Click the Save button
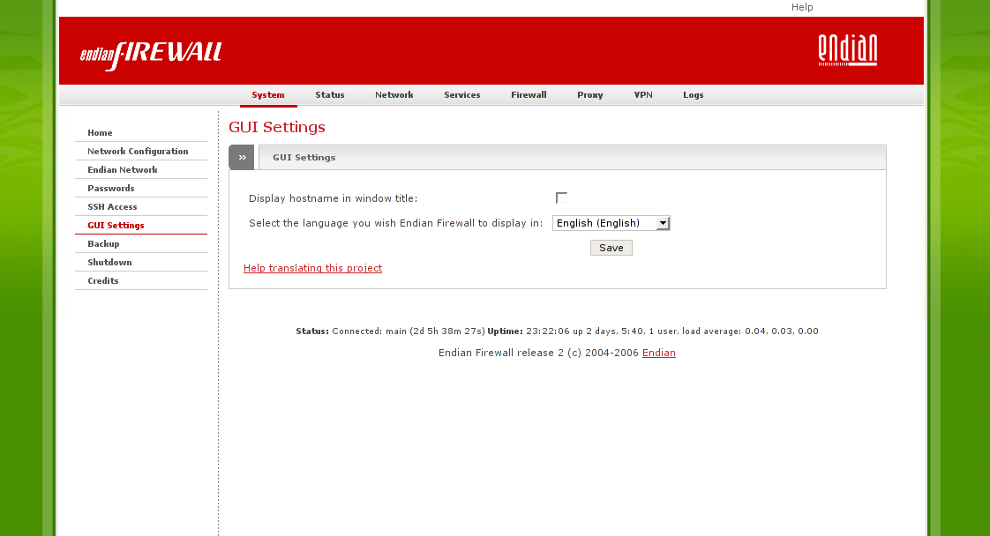Viewport: 990px width, 536px height. [611, 248]
